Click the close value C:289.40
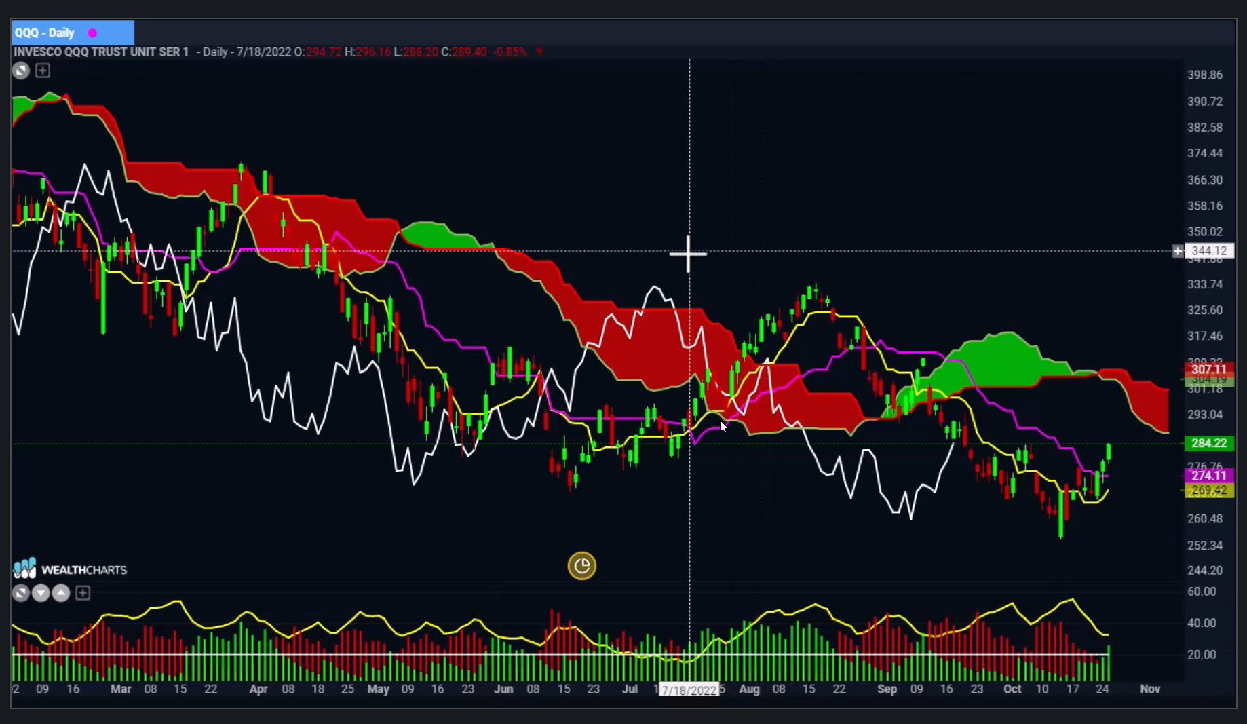Viewport: 1247px width, 724px height. [464, 52]
